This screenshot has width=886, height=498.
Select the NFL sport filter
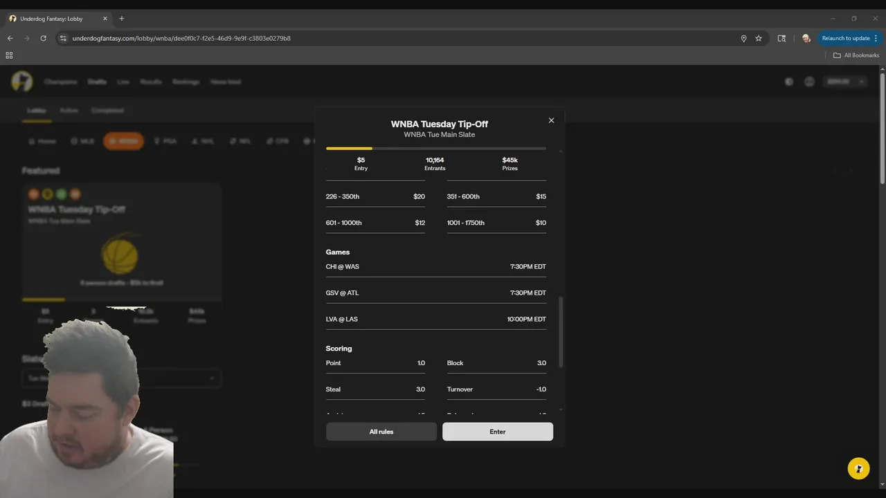coord(241,141)
